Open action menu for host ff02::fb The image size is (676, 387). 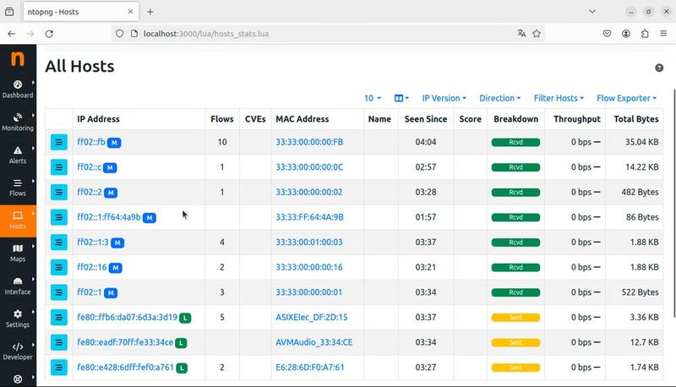tap(58, 142)
